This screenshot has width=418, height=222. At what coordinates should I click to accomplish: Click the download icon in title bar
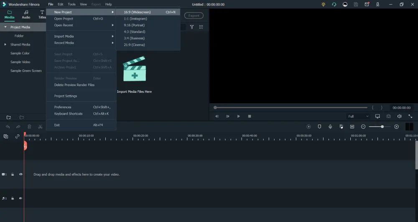(378, 4)
